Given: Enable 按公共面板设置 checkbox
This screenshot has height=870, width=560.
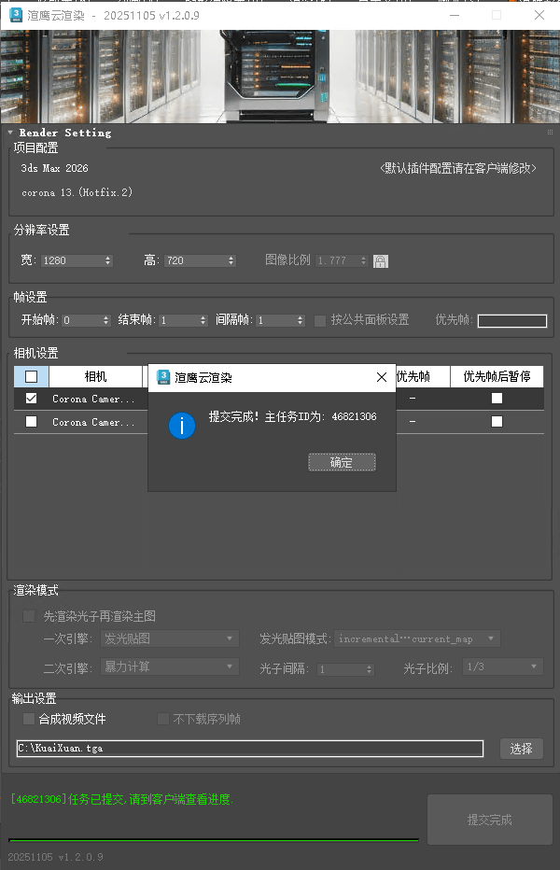Looking at the screenshot, I should (320, 321).
